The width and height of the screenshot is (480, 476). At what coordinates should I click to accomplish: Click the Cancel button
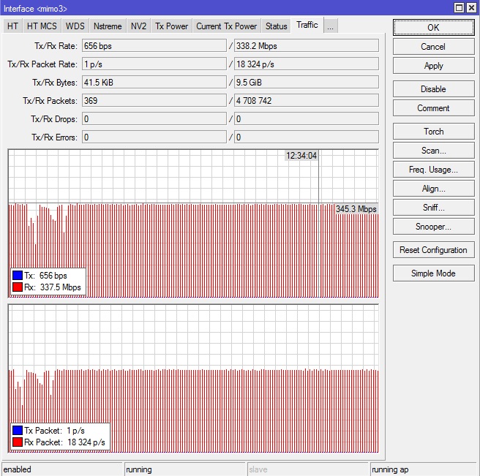coord(433,47)
